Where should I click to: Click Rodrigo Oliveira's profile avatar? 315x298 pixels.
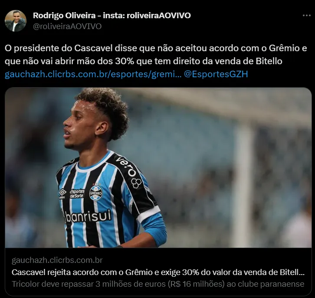coord(16,21)
